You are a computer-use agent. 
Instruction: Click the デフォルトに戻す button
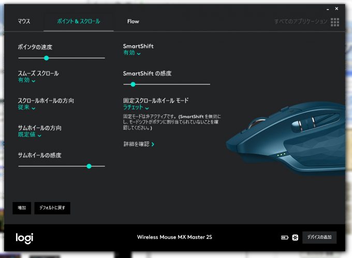coord(52,208)
